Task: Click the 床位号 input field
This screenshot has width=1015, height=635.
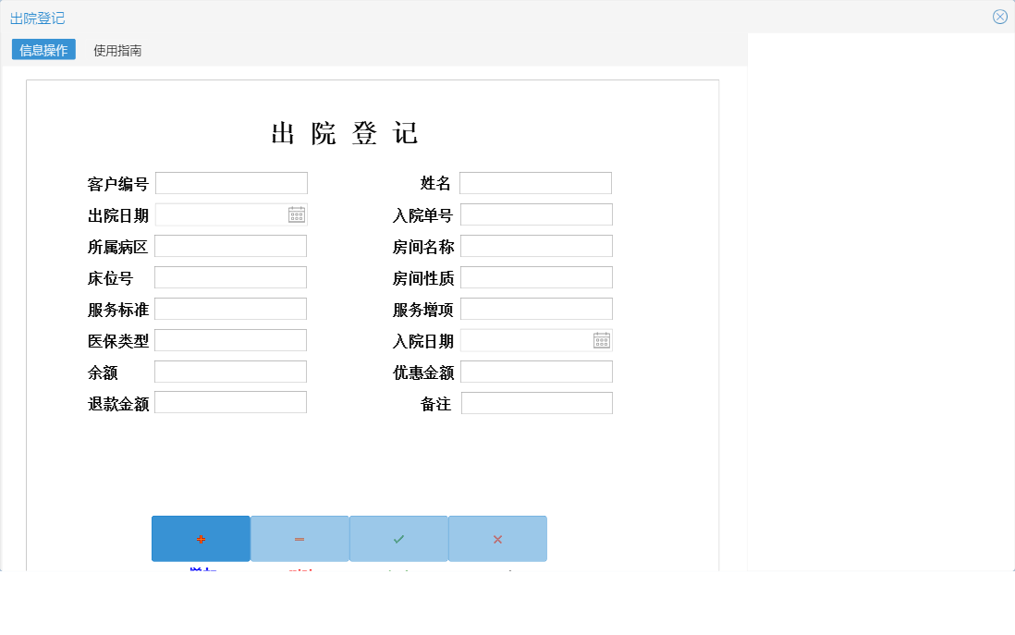Action: (x=231, y=276)
